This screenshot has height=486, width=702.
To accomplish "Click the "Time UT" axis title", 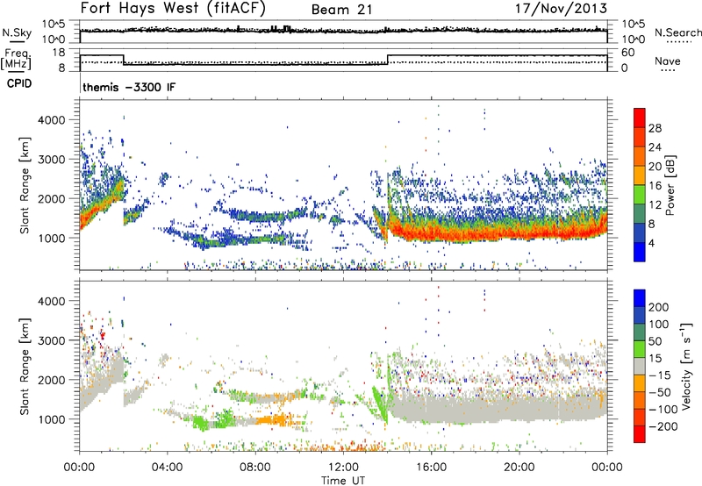I will (343, 480).
